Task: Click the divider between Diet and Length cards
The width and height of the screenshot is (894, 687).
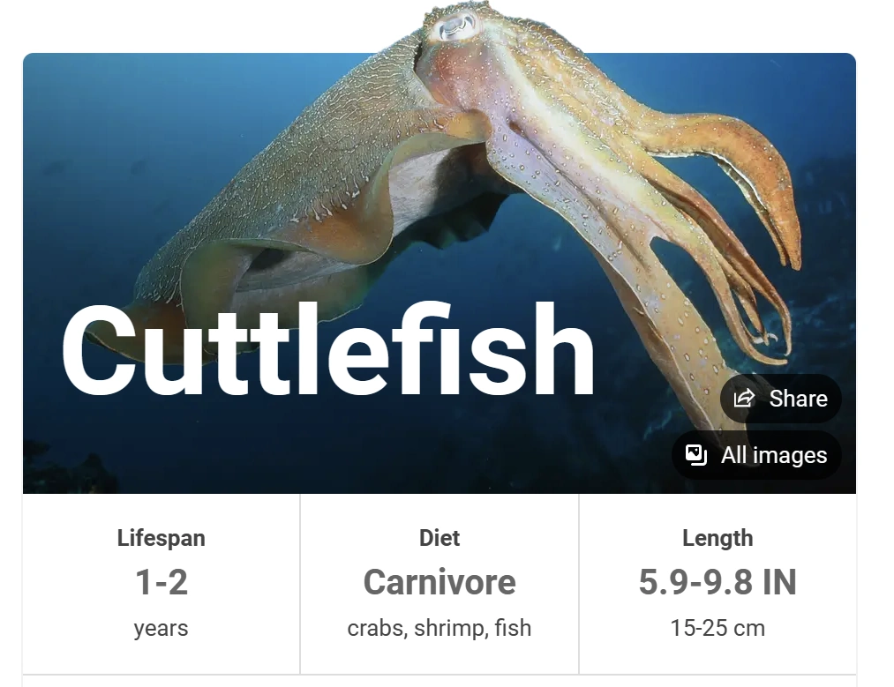Action: (x=577, y=582)
